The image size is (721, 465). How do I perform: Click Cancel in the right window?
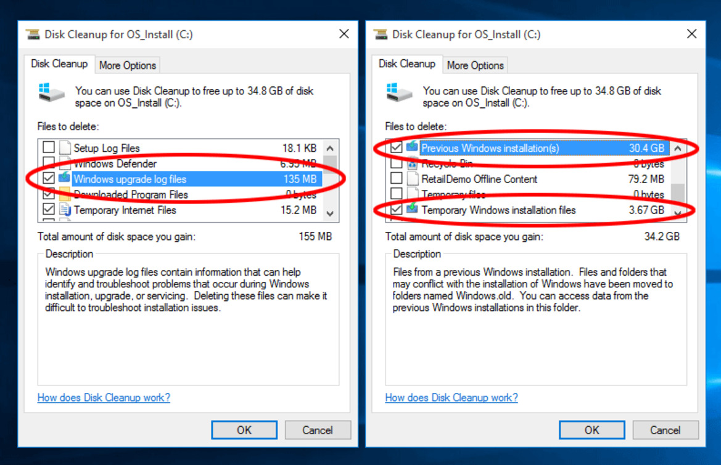[x=665, y=430]
